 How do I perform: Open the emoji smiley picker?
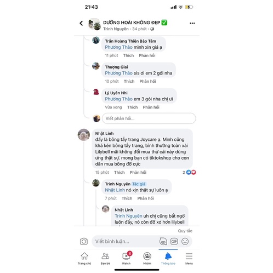click(x=185, y=241)
